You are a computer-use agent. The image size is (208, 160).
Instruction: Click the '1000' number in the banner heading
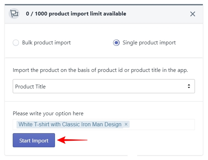(41, 14)
